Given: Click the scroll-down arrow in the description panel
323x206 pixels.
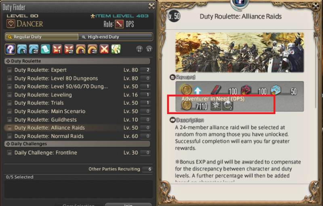Looking at the screenshot, I should [x=315, y=183].
